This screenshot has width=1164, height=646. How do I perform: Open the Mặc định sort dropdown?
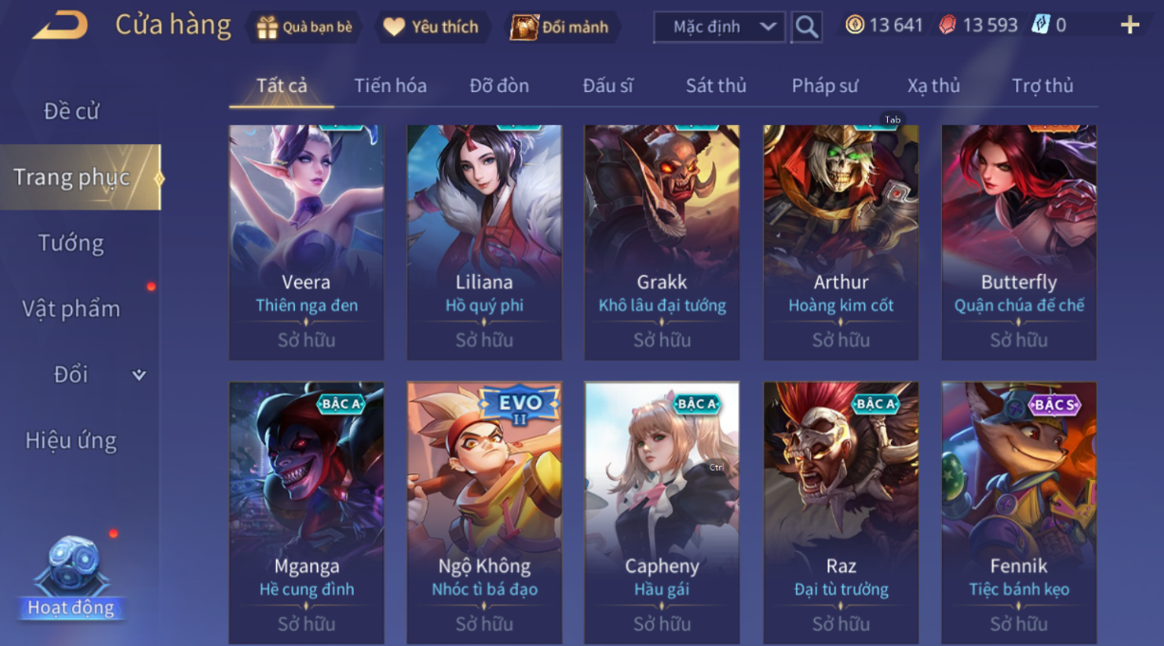point(720,27)
